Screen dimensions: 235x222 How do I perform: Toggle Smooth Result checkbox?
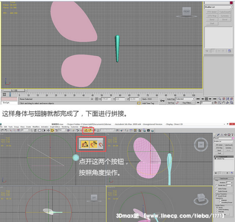(x=216, y=196)
